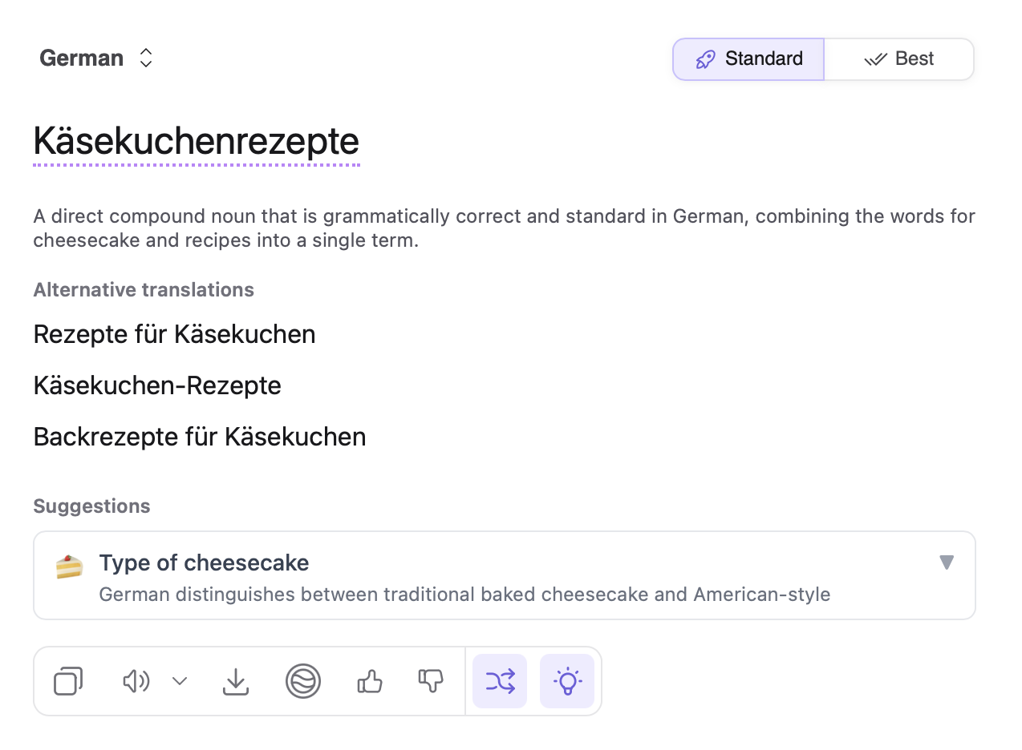Click the rocket icon beside Standard
Screen dimensions: 1022x750
[705, 58]
